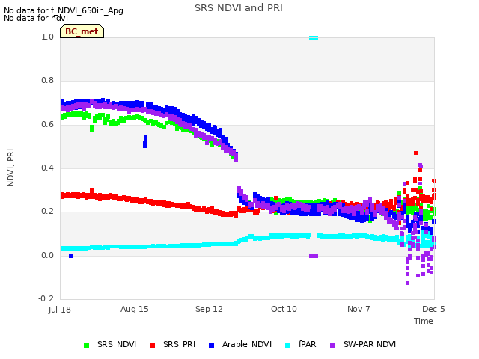Toggle the fPAR legend label
Screen dimensions: 479x359
pos(308,344)
